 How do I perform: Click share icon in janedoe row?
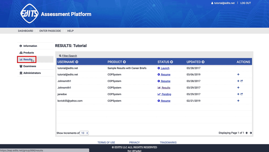(242, 94)
